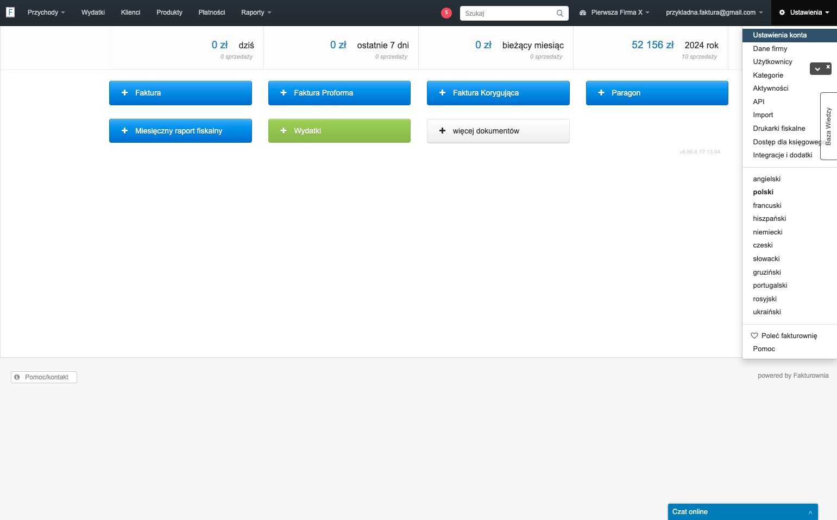The image size is (837, 520).
Task: Click the green Wydatki button
Action: 339,131
